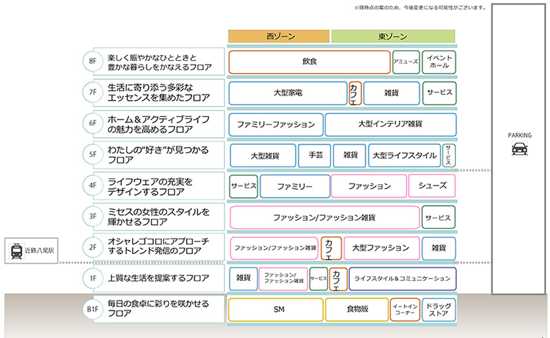This screenshot has height=338, width=550.
Task: Click the シューズ box
Action: click(432, 186)
